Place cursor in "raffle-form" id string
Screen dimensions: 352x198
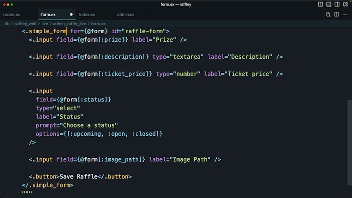tap(144, 31)
